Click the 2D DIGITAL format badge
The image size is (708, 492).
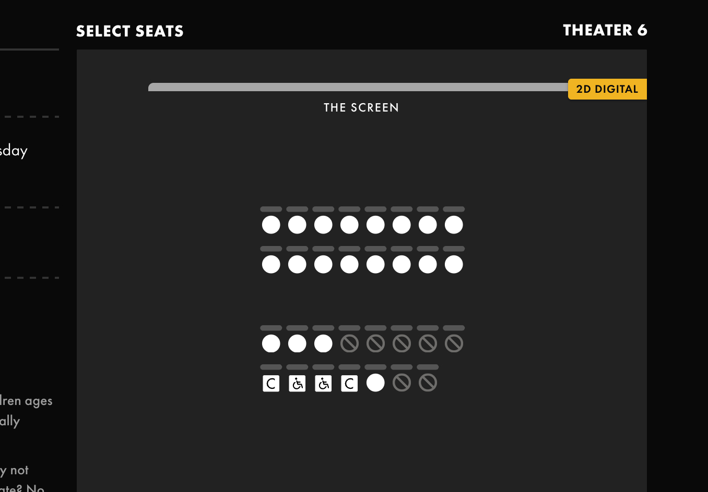[607, 89]
